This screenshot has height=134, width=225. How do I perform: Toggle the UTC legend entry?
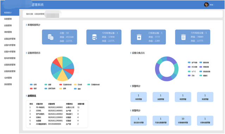click(x=192, y=72)
